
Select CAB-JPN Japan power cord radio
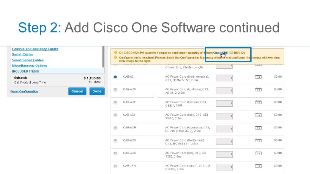coord(115,166)
